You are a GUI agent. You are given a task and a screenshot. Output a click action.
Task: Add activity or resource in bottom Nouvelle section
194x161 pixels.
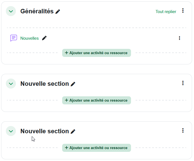pyautogui.click(x=96, y=148)
